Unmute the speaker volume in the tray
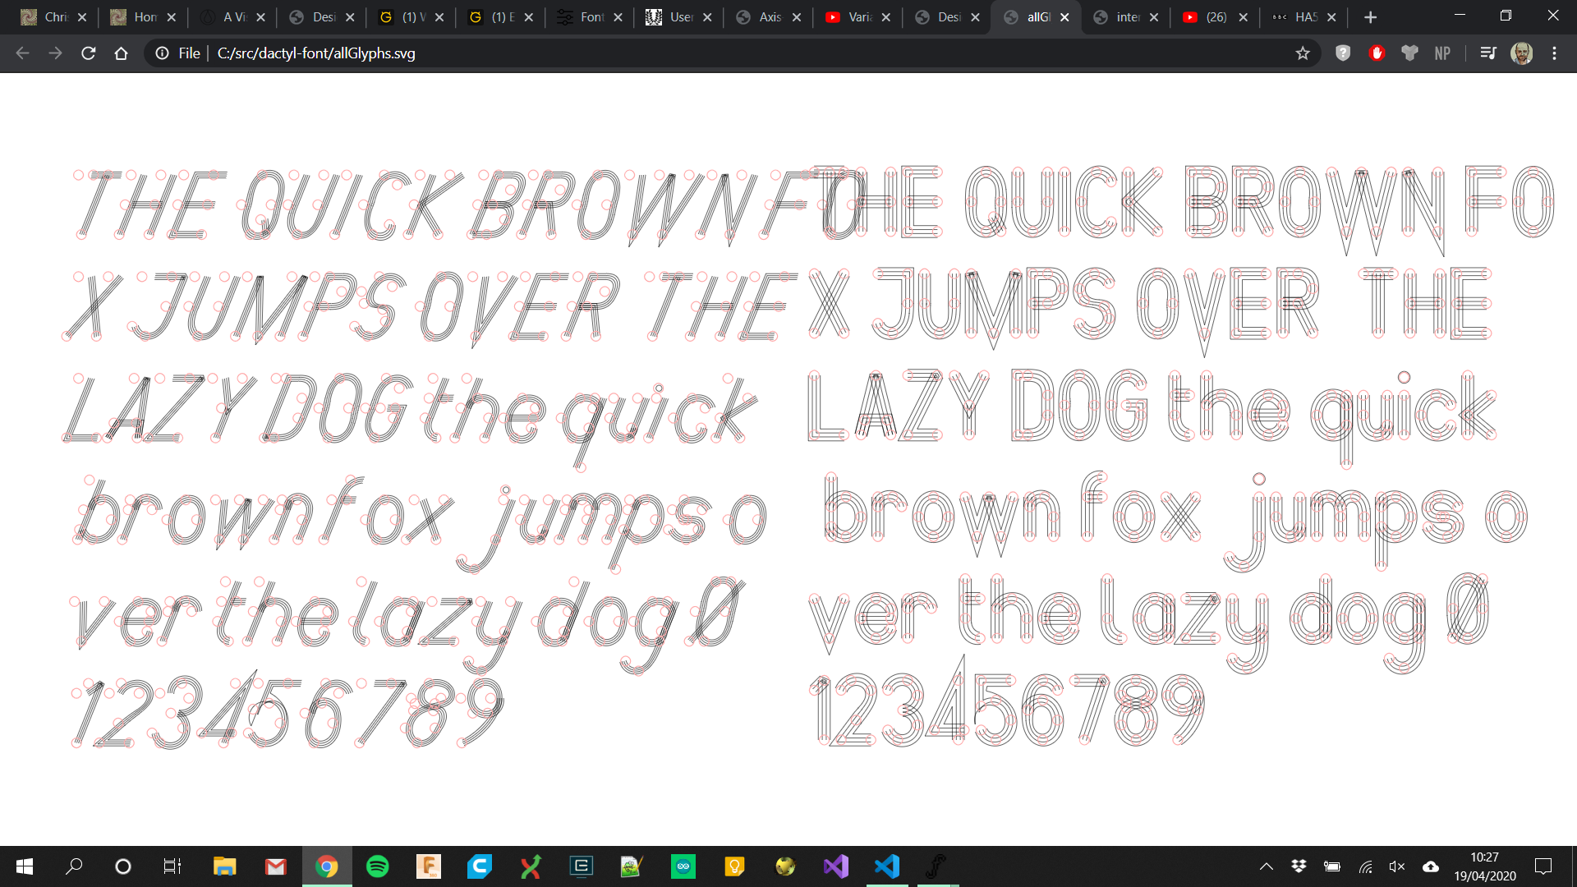 point(1397,866)
